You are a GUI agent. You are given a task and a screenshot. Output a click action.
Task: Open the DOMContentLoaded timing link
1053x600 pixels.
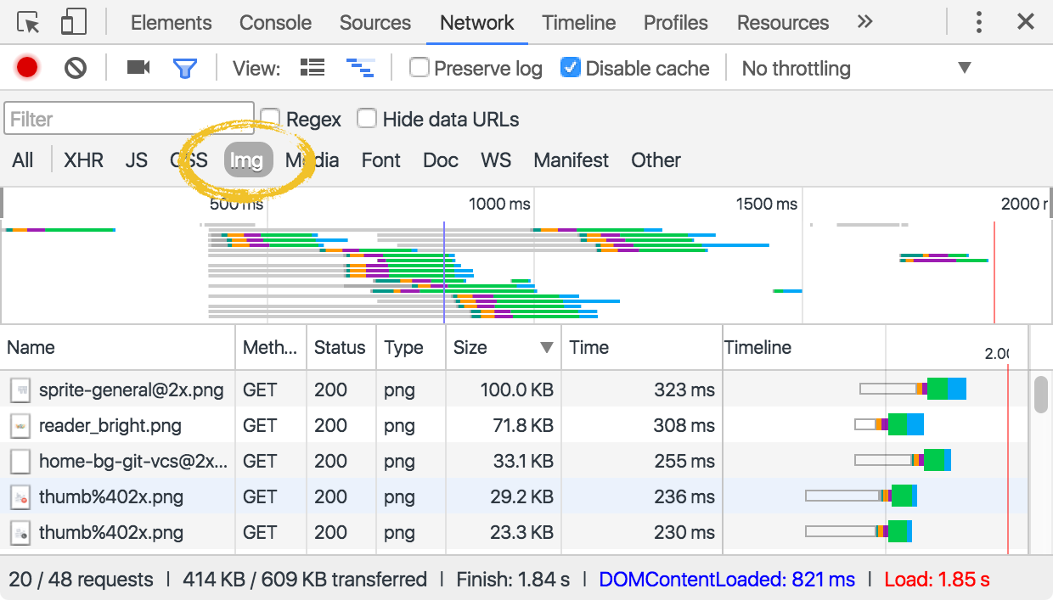click(726, 579)
